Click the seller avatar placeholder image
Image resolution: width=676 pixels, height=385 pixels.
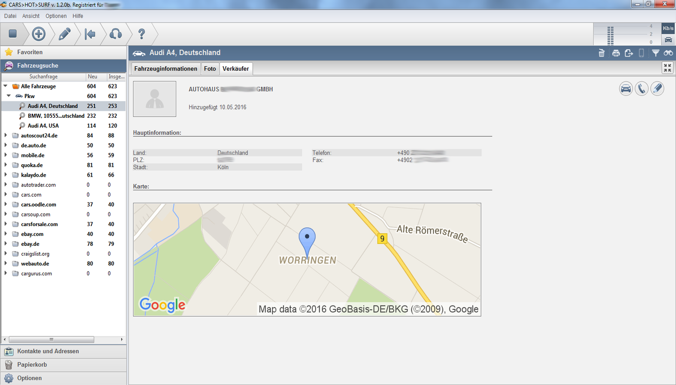[x=155, y=99]
